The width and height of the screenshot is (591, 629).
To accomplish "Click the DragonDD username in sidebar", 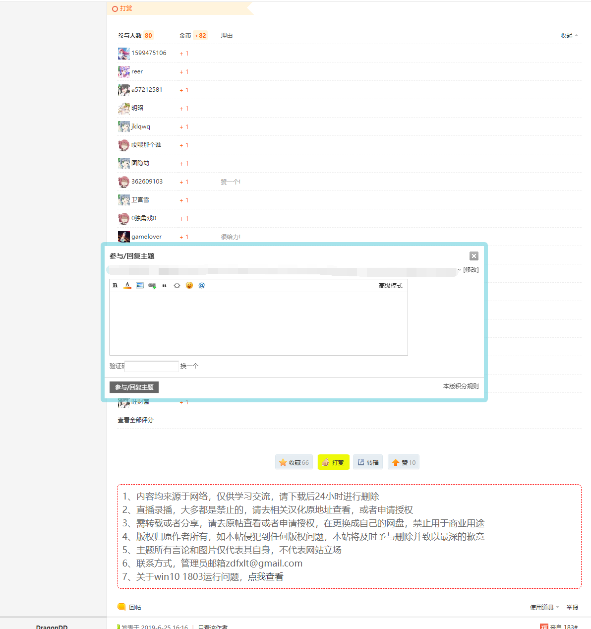I will pyautogui.click(x=52, y=627).
